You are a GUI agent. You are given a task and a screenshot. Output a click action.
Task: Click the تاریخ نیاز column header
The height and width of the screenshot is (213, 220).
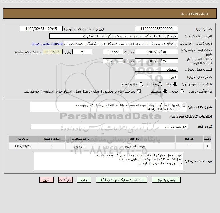coord(23,139)
